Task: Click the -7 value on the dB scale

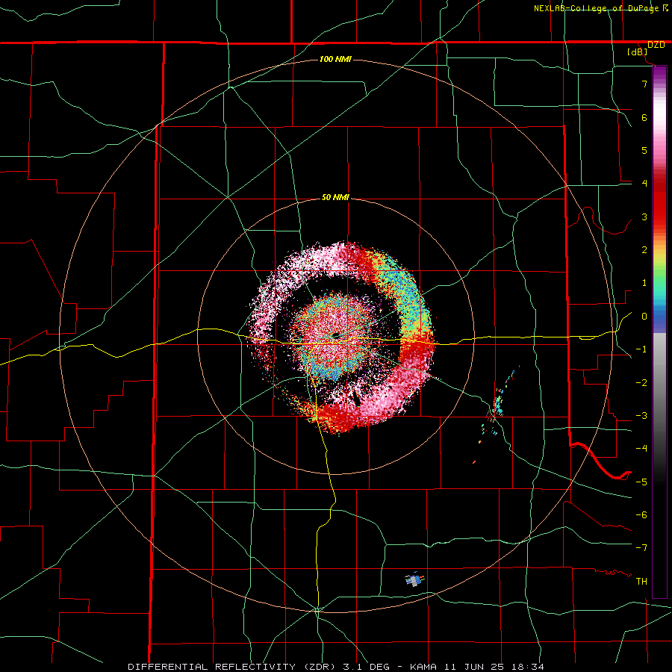Action: (641, 547)
